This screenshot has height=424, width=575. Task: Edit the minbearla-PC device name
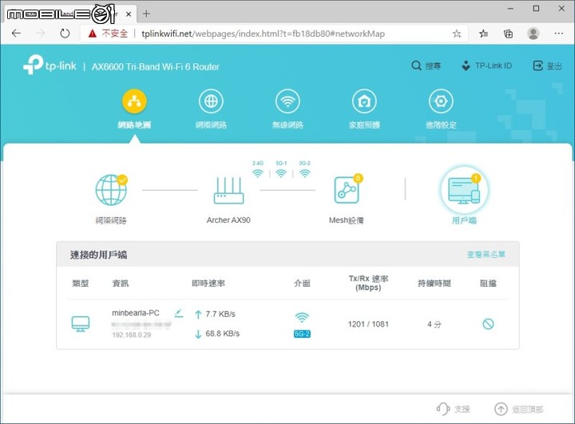point(179,313)
